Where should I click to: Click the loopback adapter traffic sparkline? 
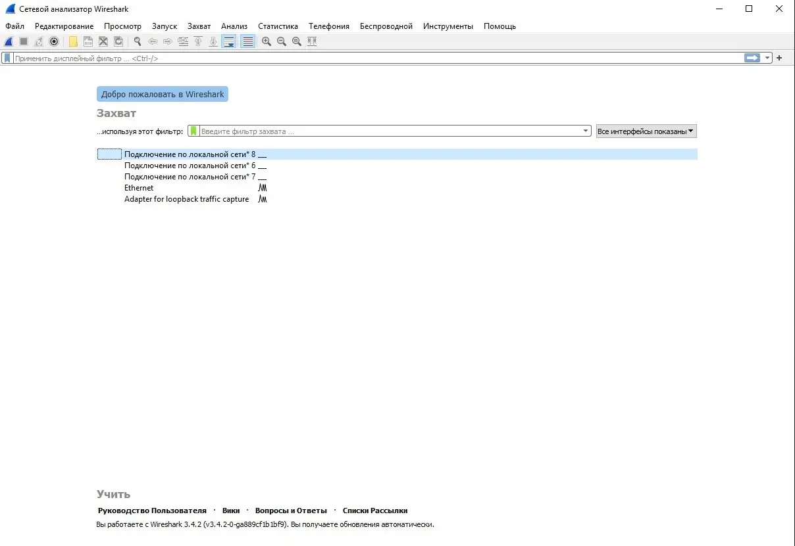click(x=262, y=199)
